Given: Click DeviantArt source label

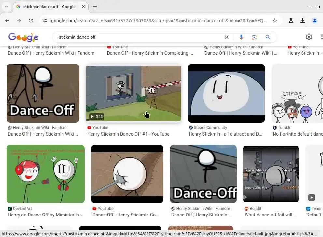Looking at the screenshot, I should tap(22, 209).
